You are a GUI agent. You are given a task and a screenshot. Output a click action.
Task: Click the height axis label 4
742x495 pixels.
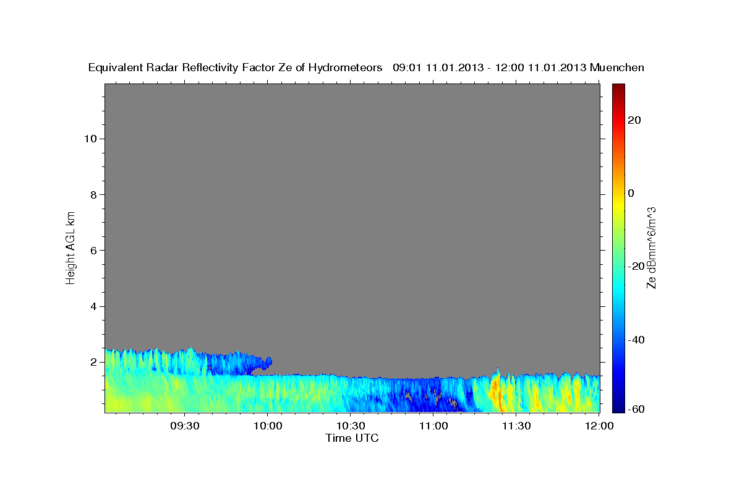click(x=92, y=306)
